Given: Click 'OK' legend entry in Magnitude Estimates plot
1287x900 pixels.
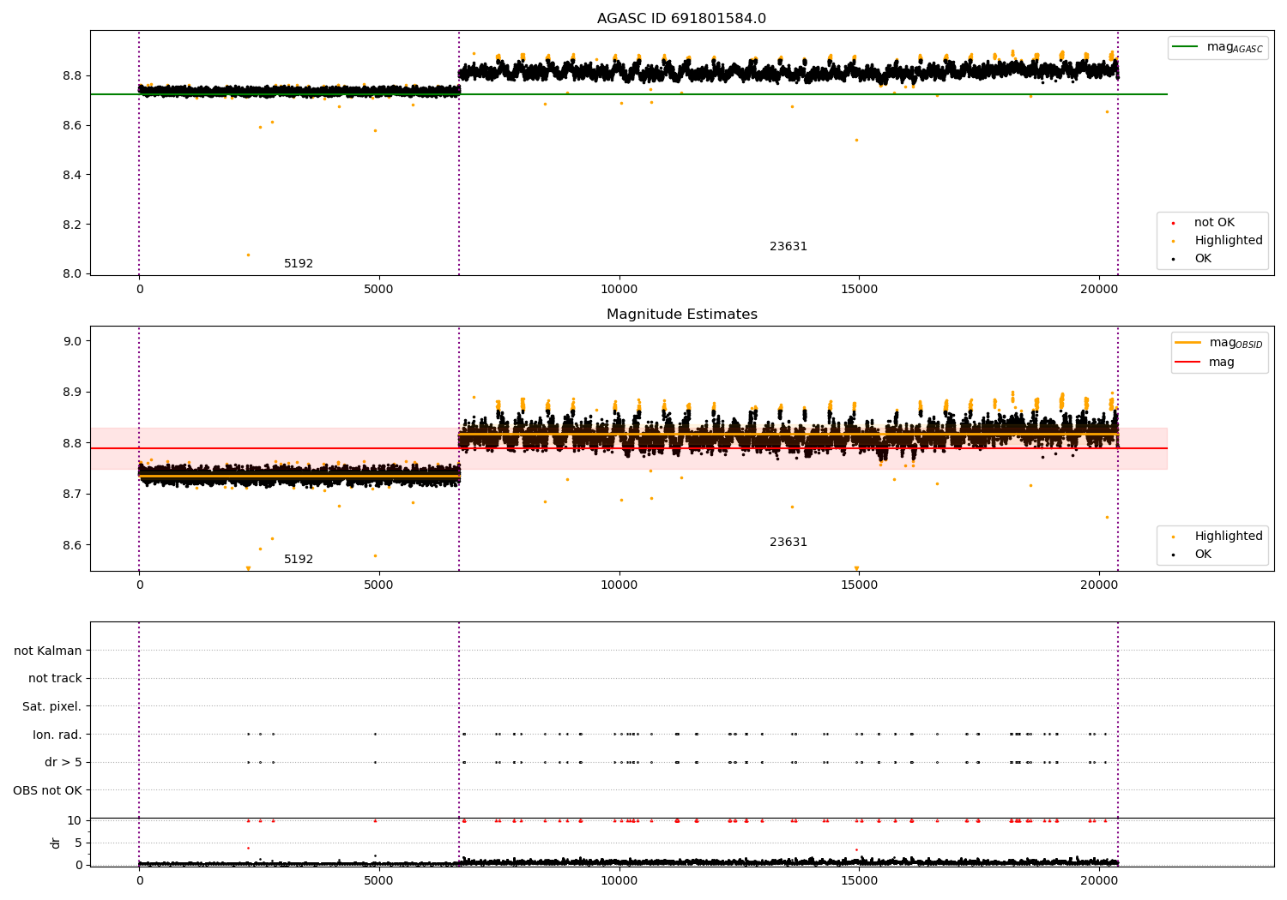Looking at the screenshot, I should pos(1203,555).
